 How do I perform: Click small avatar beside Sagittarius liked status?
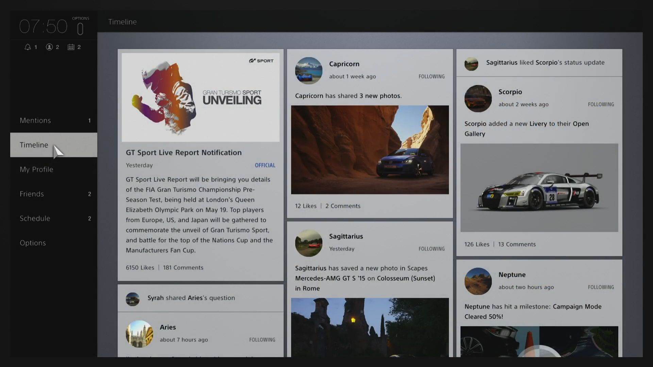pos(471,64)
